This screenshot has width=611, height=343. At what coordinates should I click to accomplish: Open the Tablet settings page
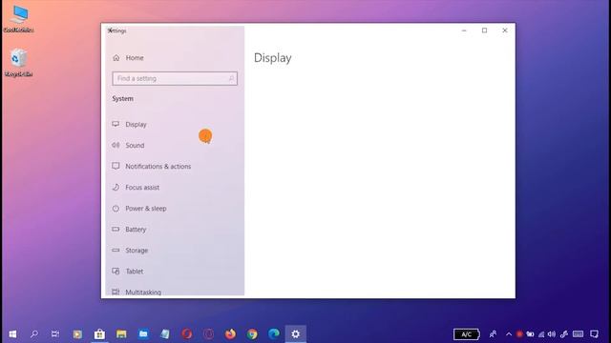[x=175, y=272]
